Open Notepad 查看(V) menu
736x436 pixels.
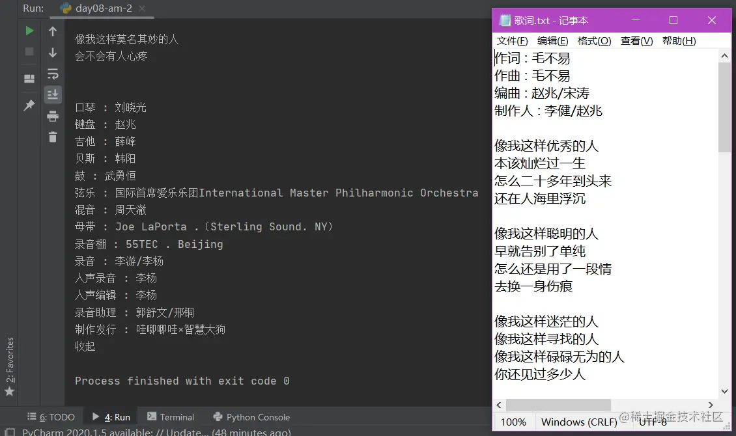click(636, 41)
